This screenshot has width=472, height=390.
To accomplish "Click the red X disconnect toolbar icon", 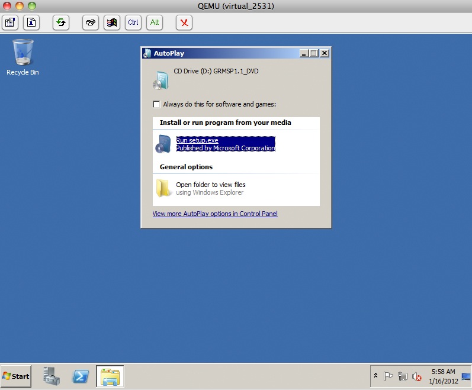I will tap(184, 22).
